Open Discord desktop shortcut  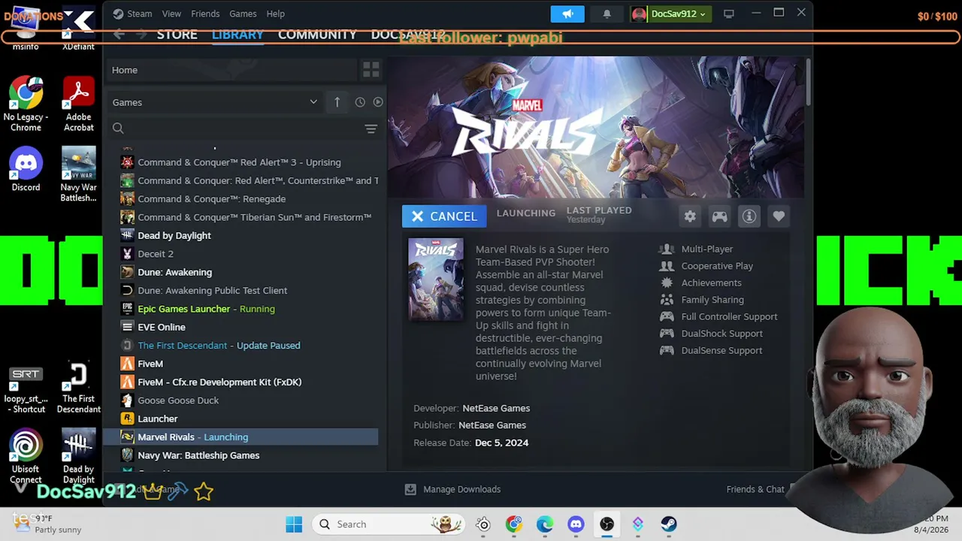coord(26,169)
